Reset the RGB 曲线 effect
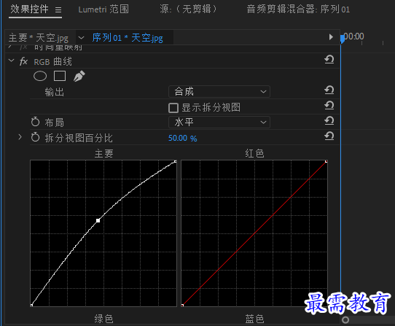This screenshot has height=326, width=395. [329, 60]
